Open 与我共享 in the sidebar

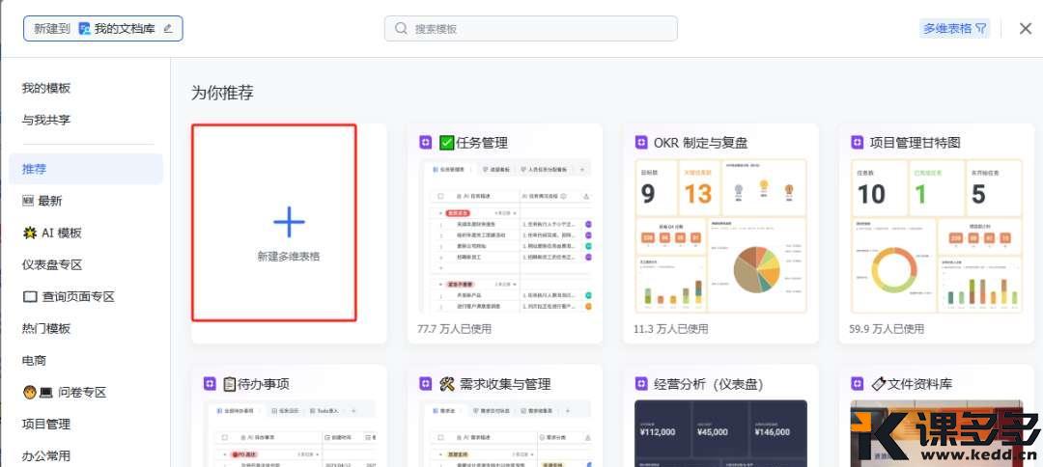[x=46, y=121]
